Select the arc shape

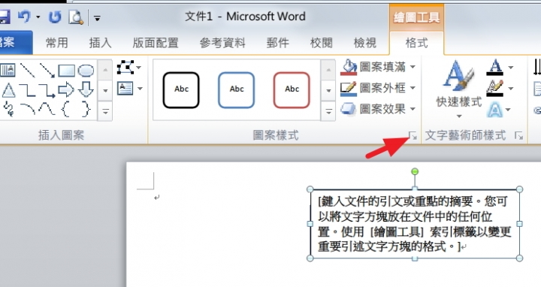click(28, 110)
